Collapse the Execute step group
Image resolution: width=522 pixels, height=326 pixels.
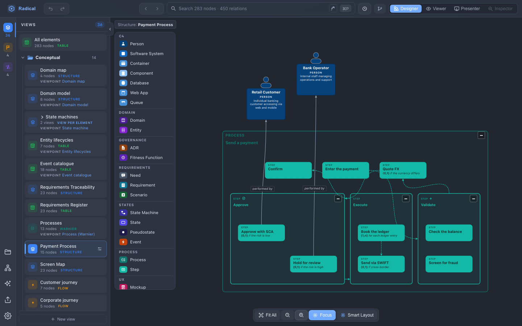pyautogui.click(x=406, y=198)
